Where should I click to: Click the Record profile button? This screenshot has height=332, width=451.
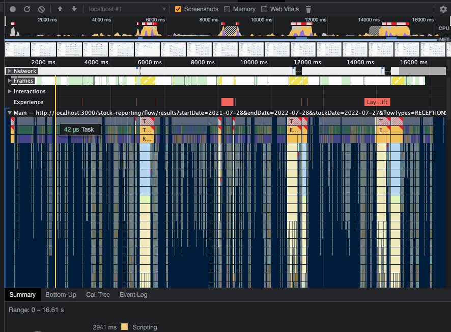coord(13,9)
